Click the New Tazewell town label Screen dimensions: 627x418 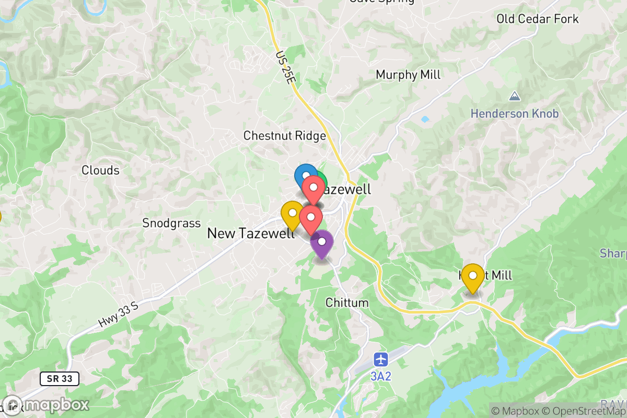point(251,233)
